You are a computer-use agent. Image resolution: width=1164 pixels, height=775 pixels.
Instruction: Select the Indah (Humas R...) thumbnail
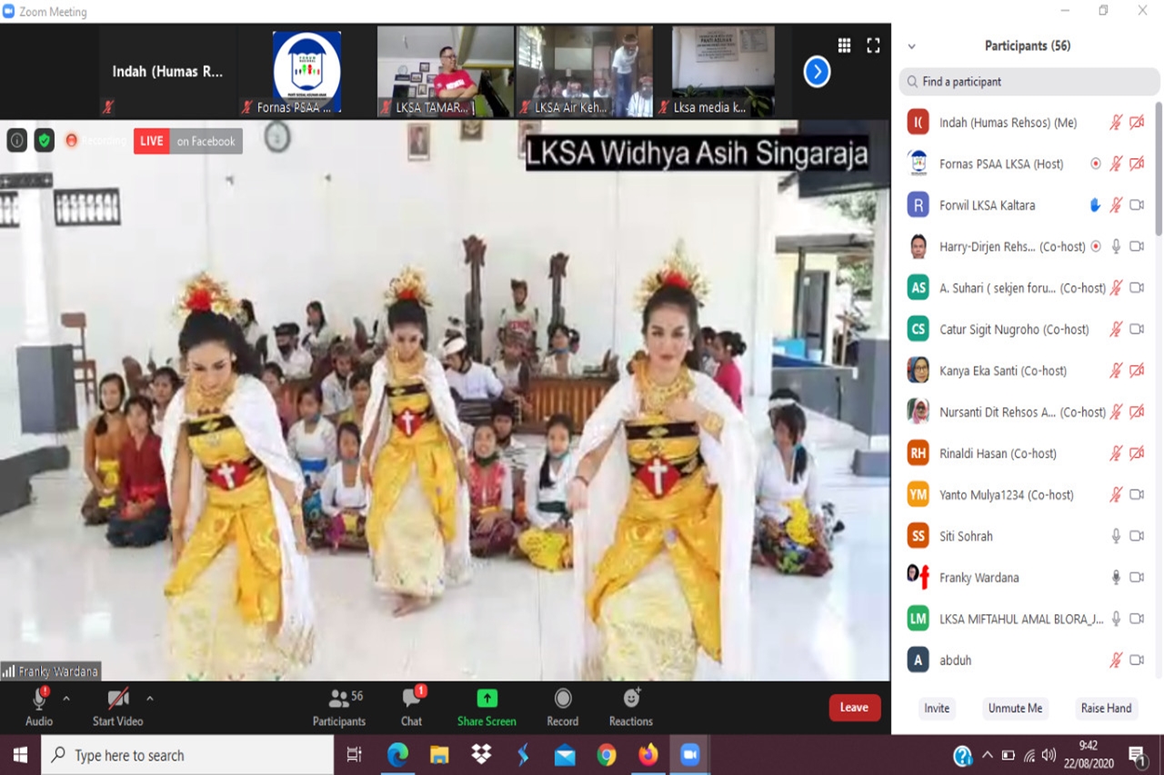coord(167,71)
